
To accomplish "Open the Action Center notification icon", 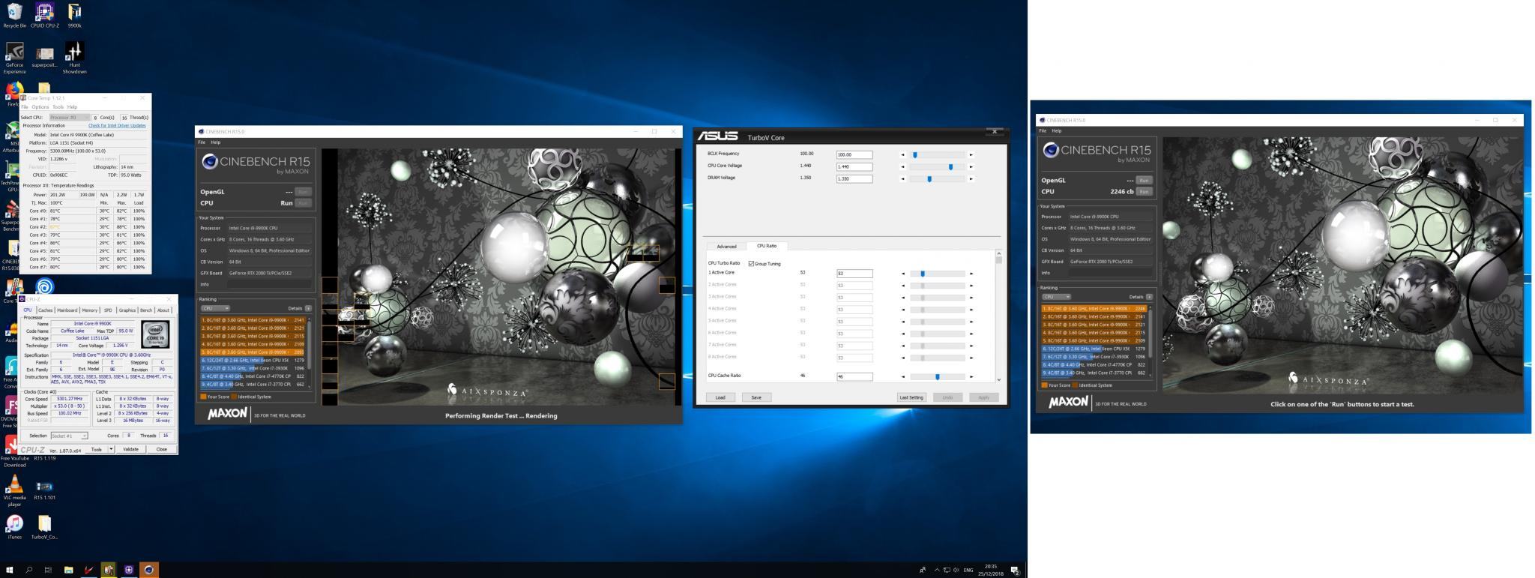I will (x=1015, y=571).
